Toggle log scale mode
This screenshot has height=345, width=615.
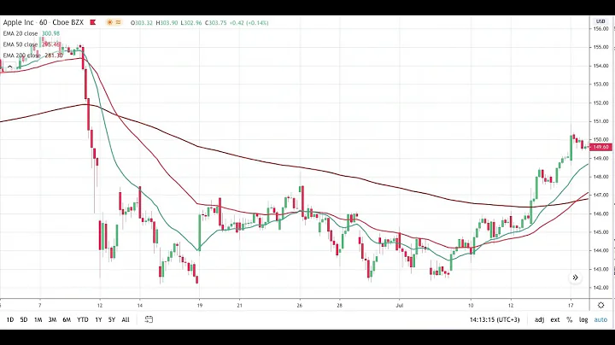583,320
